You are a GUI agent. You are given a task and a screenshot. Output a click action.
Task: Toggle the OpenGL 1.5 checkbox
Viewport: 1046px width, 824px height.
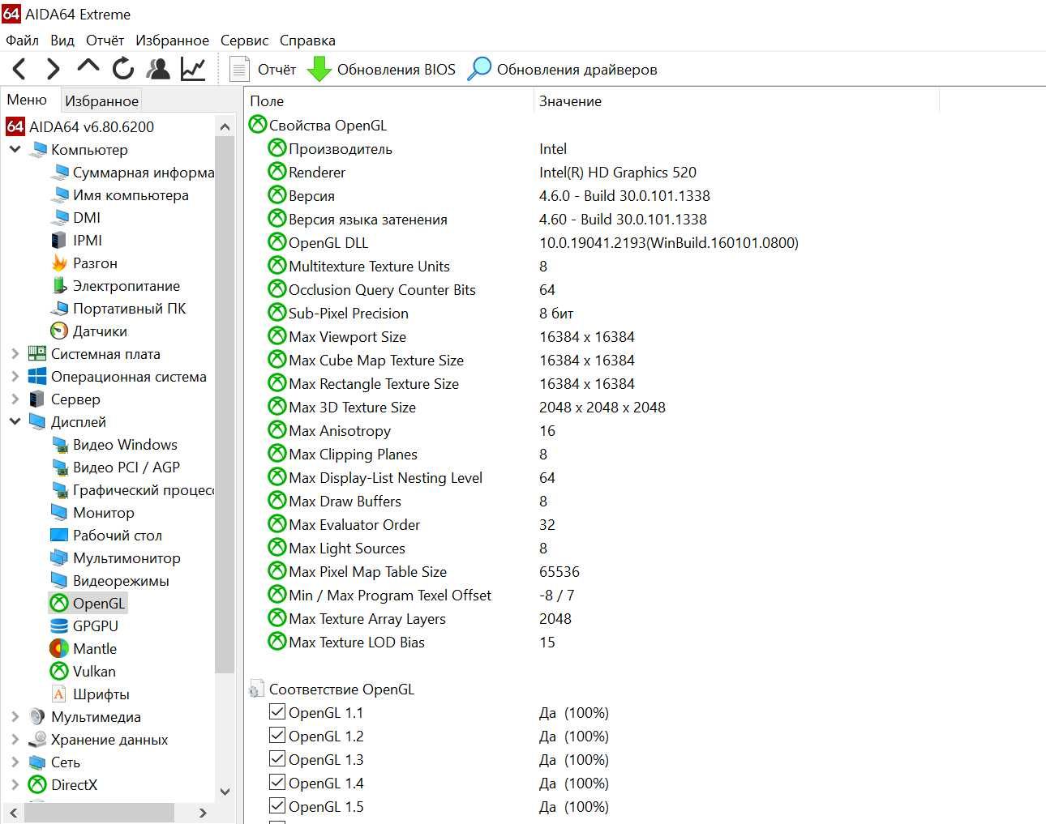277,806
